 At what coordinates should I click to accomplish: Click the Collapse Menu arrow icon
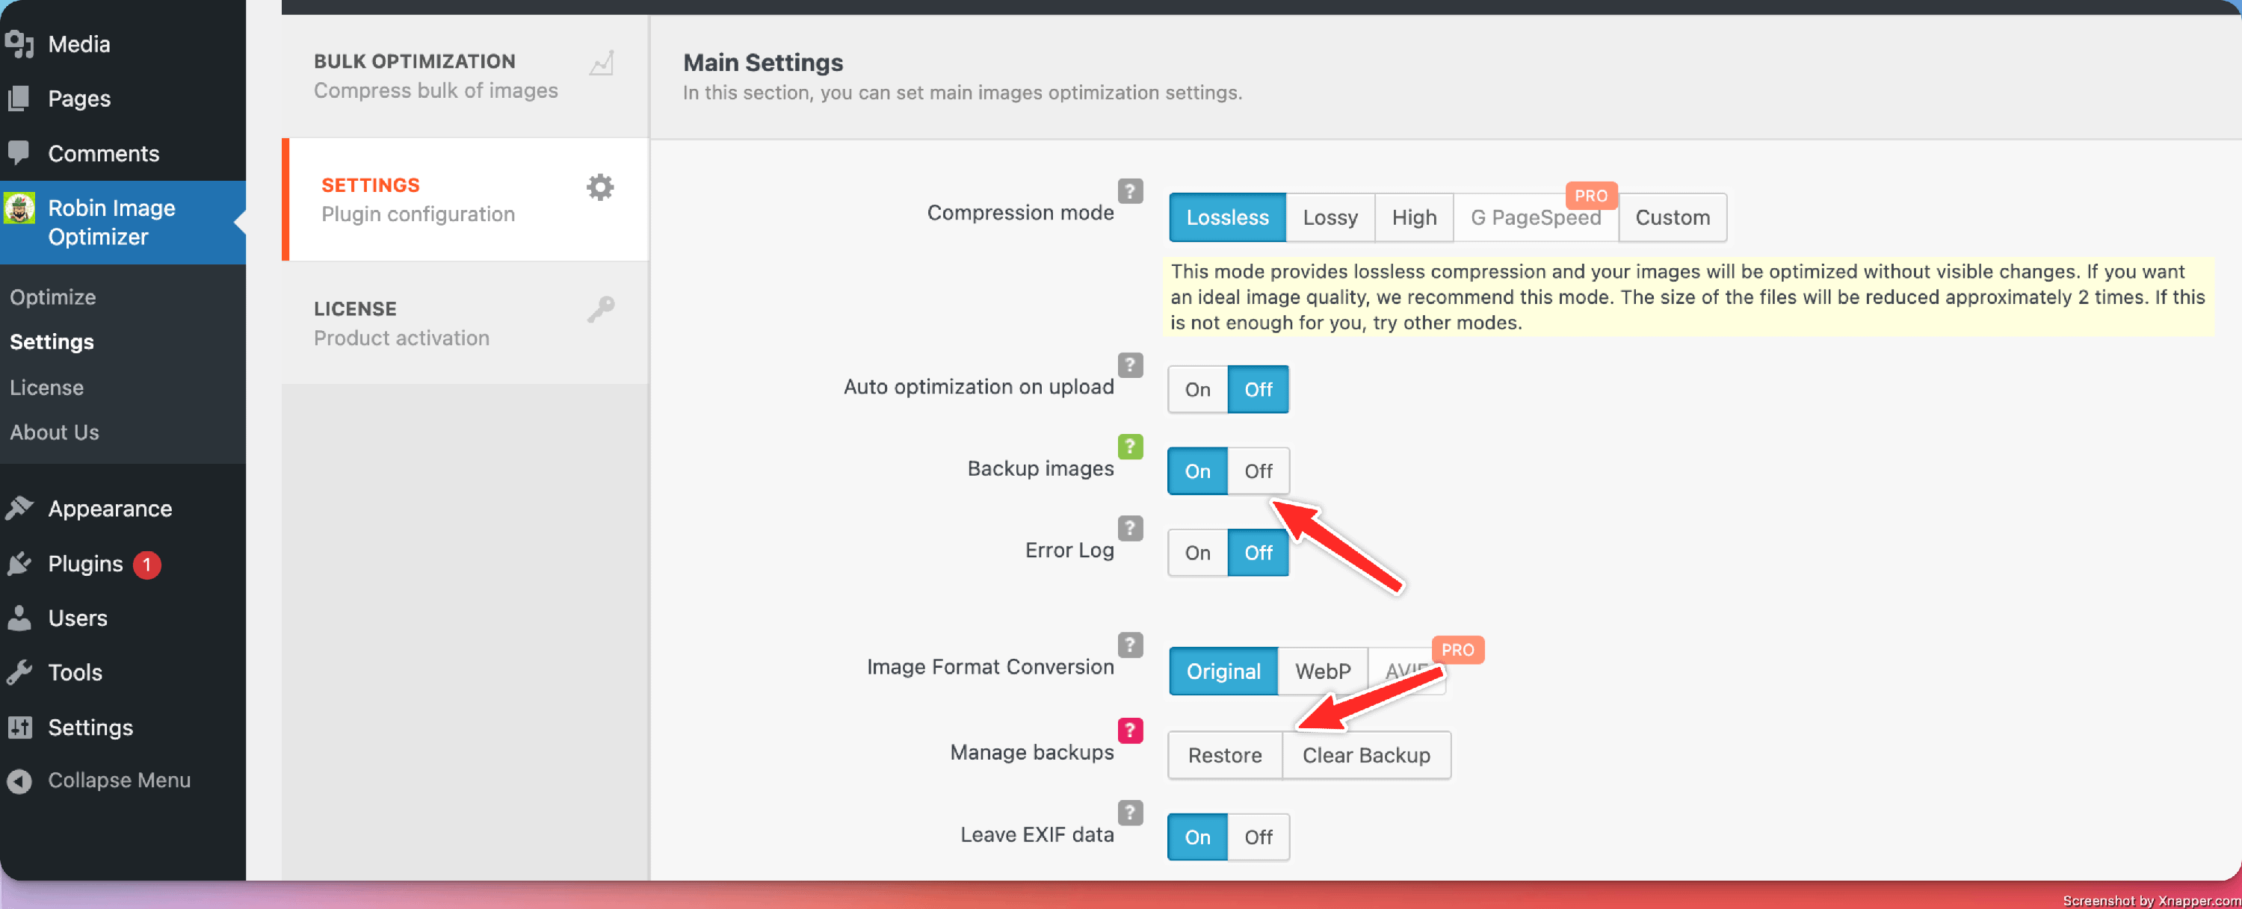19,781
